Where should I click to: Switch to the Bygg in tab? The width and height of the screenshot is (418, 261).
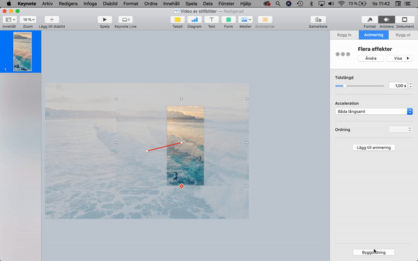(344, 35)
